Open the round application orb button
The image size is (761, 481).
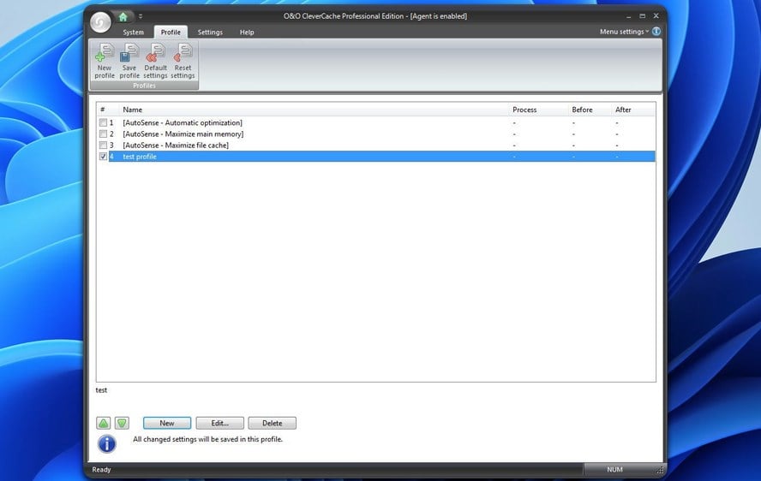pyautogui.click(x=100, y=21)
